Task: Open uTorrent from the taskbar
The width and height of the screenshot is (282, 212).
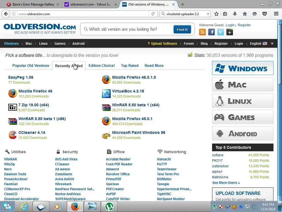Action: click(x=109, y=206)
